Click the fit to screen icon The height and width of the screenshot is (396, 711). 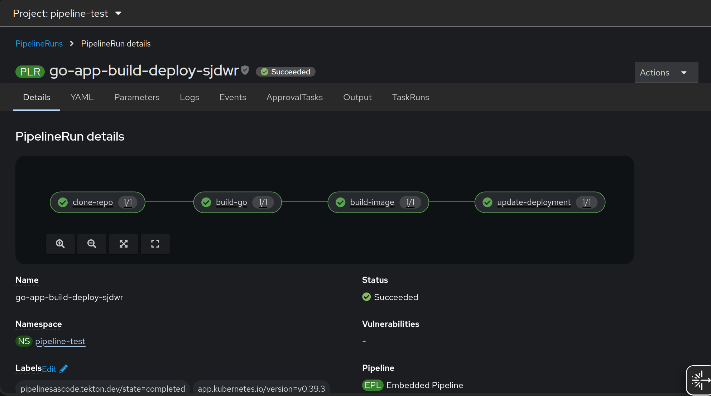[124, 244]
